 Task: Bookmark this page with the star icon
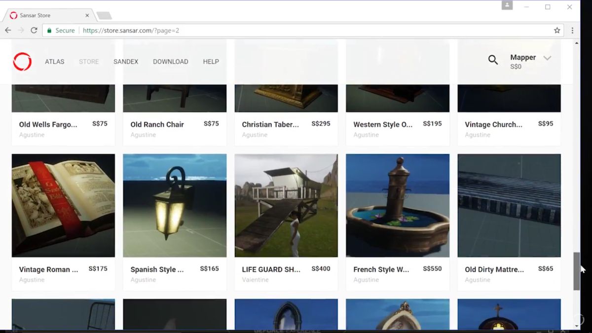tap(557, 30)
